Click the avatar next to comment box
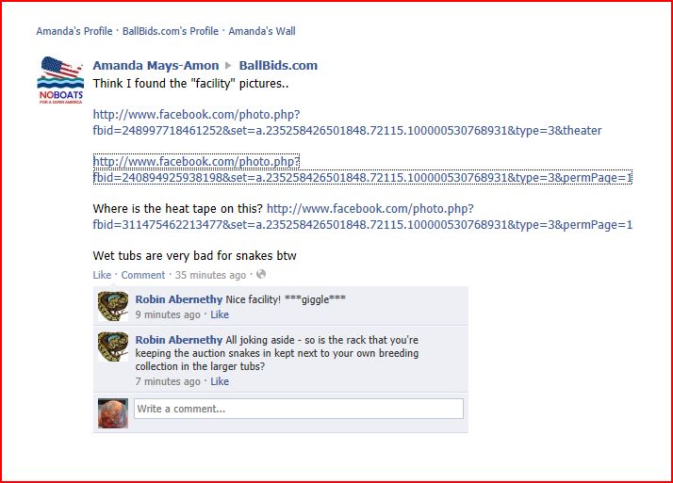This screenshot has height=483, width=673. click(113, 413)
